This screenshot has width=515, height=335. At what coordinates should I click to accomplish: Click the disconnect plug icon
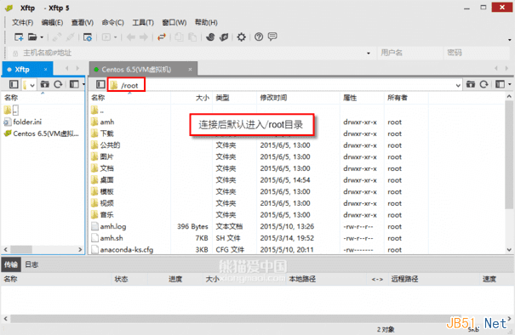(70, 37)
